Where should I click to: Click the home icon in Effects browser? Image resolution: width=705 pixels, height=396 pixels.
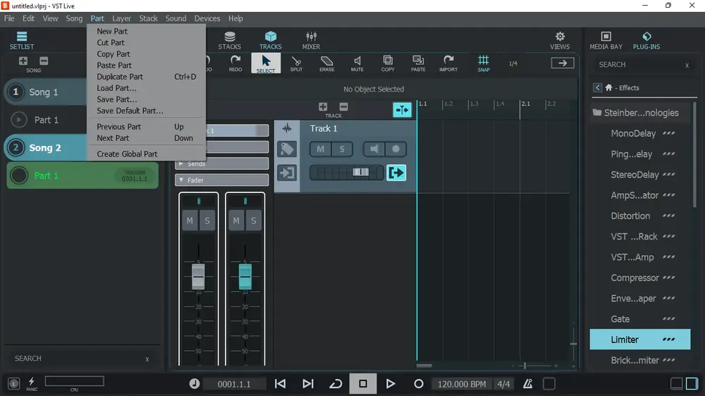tap(609, 87)
